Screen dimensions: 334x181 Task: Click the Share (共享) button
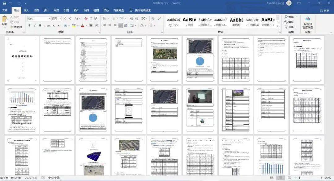point(324,11)
